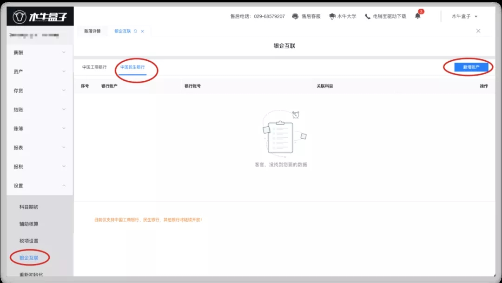Open 木牛大学 graduation cap link
Image resolution: width=502 pixels, height=283 pixels.
[x=343, y=16]
